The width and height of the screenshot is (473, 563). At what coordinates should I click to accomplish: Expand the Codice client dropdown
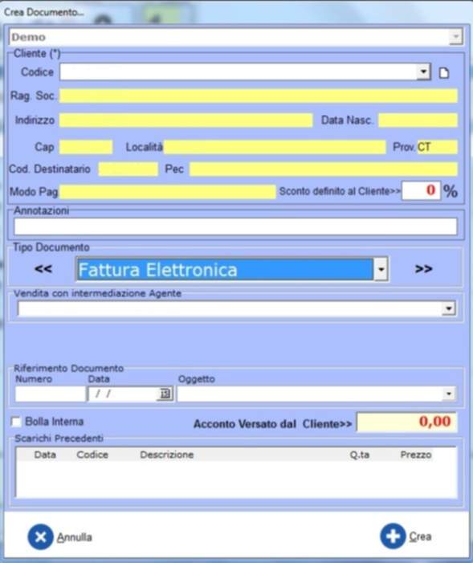(423, 71)
